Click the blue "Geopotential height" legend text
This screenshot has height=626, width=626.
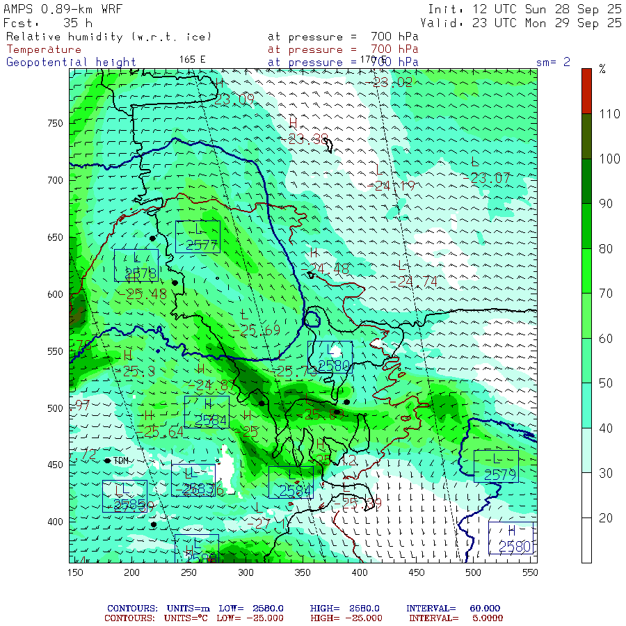[71, 62]
